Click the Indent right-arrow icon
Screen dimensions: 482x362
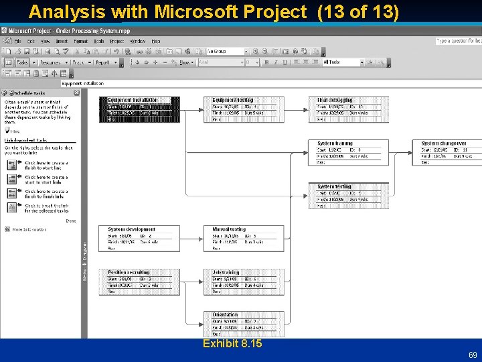pos(147,62)
